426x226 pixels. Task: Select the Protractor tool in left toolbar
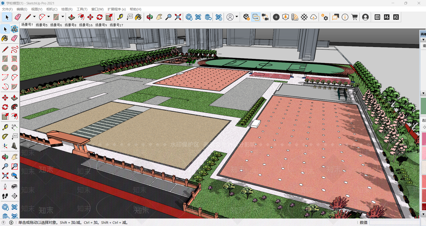pyautogui.click(x=5, y=137)
